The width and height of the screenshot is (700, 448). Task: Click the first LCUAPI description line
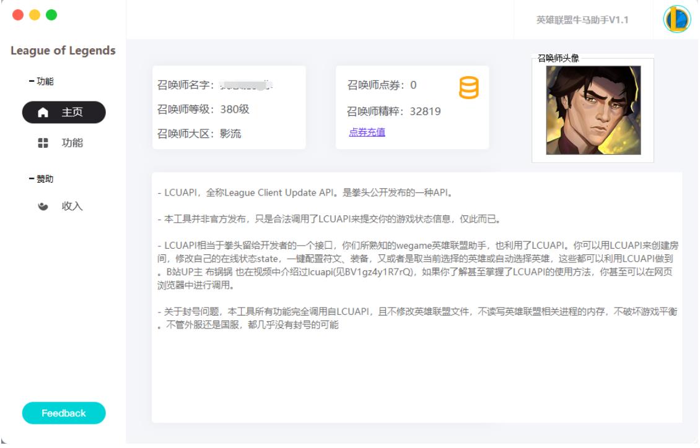point(306,193)
